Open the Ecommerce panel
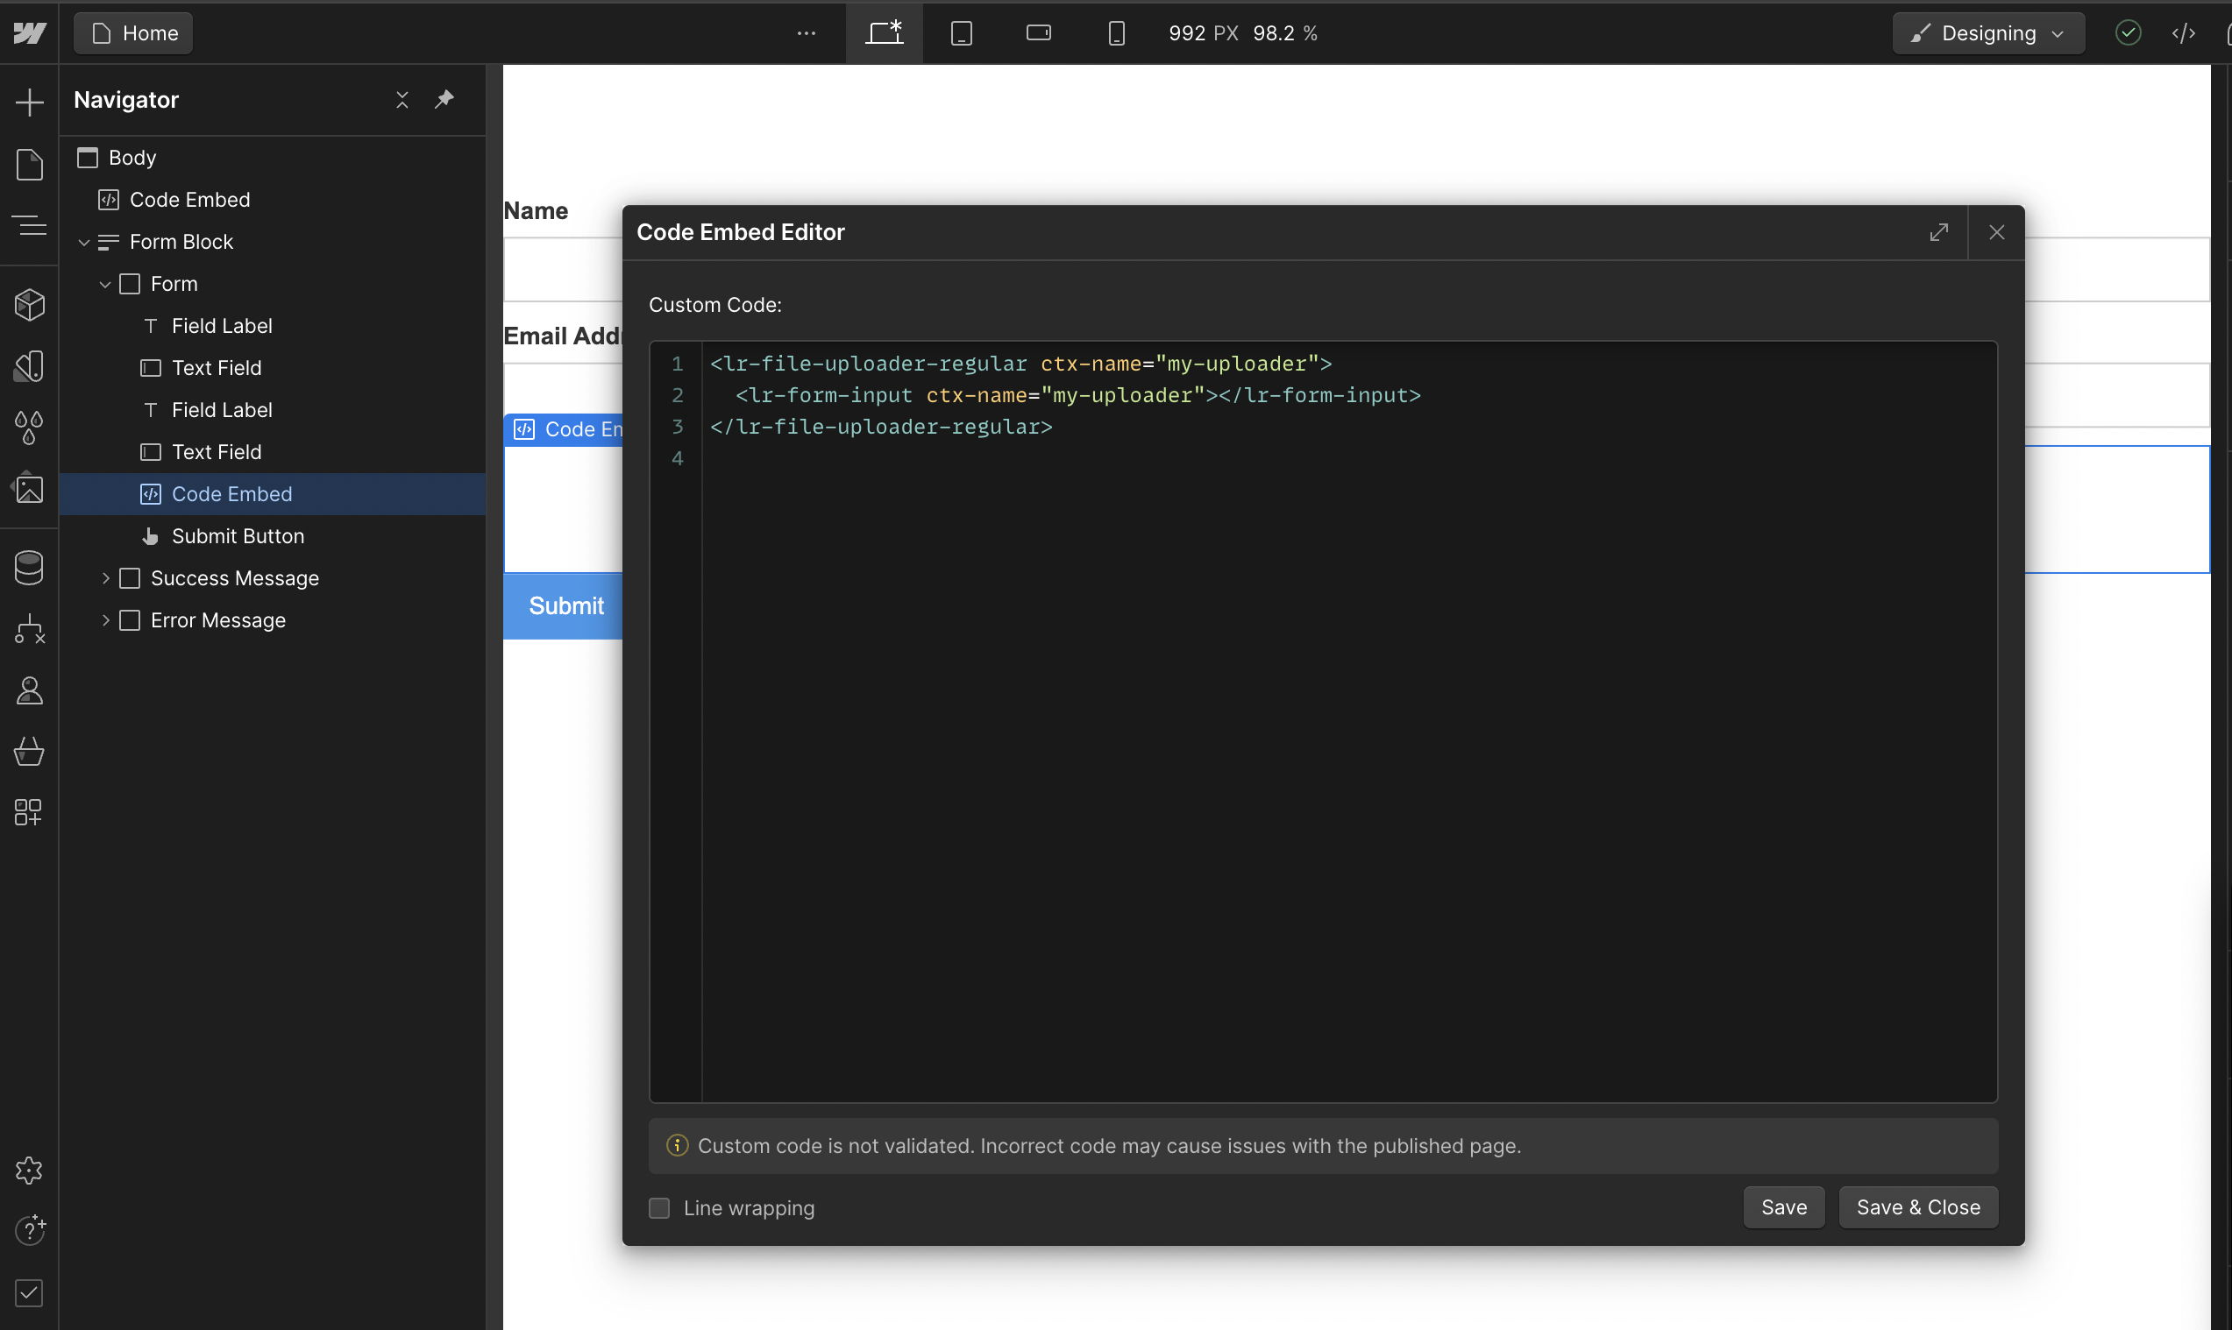 pos(30,751)
